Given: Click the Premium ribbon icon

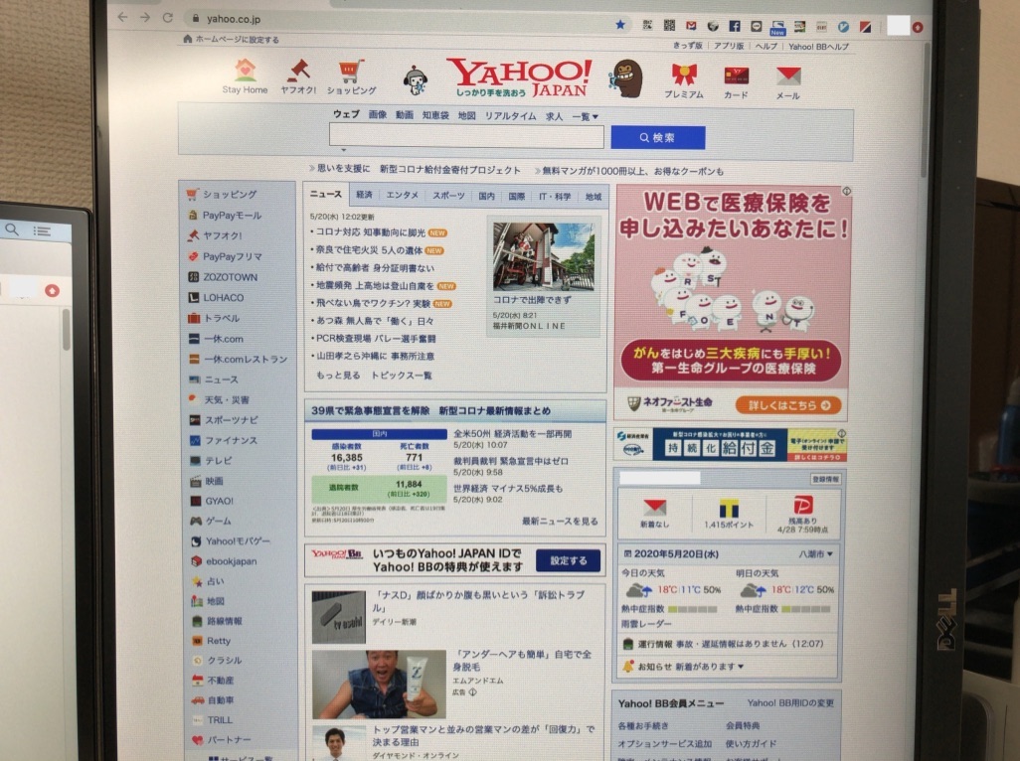Looking at the screenshot, I should [x=683, y=76].
